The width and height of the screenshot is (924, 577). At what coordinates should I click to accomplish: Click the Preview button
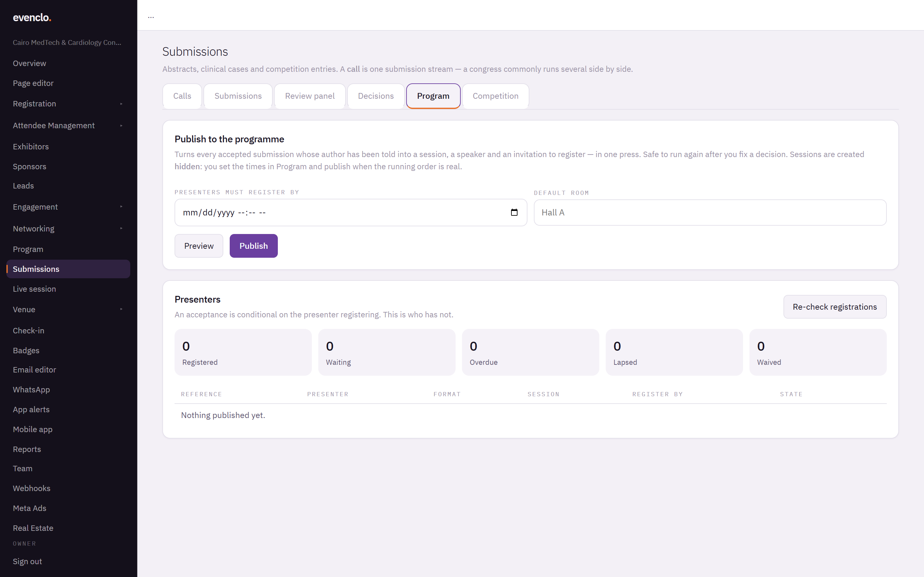click(199, 246)
